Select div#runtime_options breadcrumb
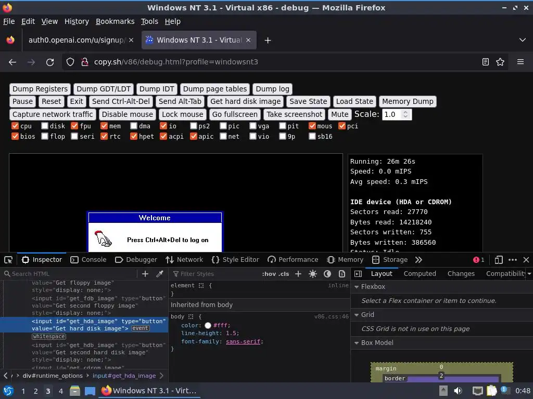The height and width of the screenshot is (399, 533). (53, 376)
